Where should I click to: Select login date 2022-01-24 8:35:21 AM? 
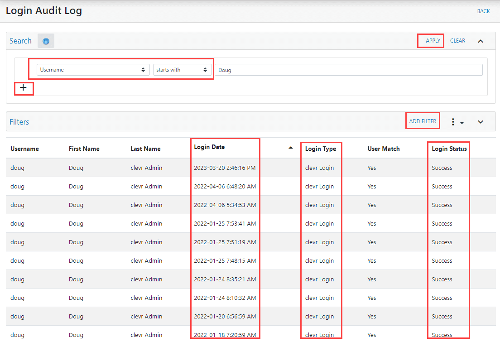(225, 279)
